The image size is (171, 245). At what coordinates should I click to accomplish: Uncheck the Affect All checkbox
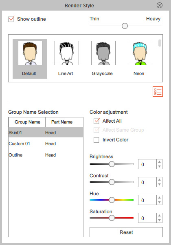(x=96, y=121)
